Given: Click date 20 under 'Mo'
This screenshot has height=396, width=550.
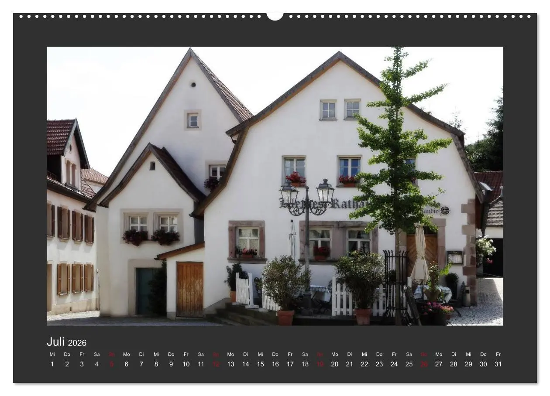Looking at the screenshot, I should (x=334, y=364).
